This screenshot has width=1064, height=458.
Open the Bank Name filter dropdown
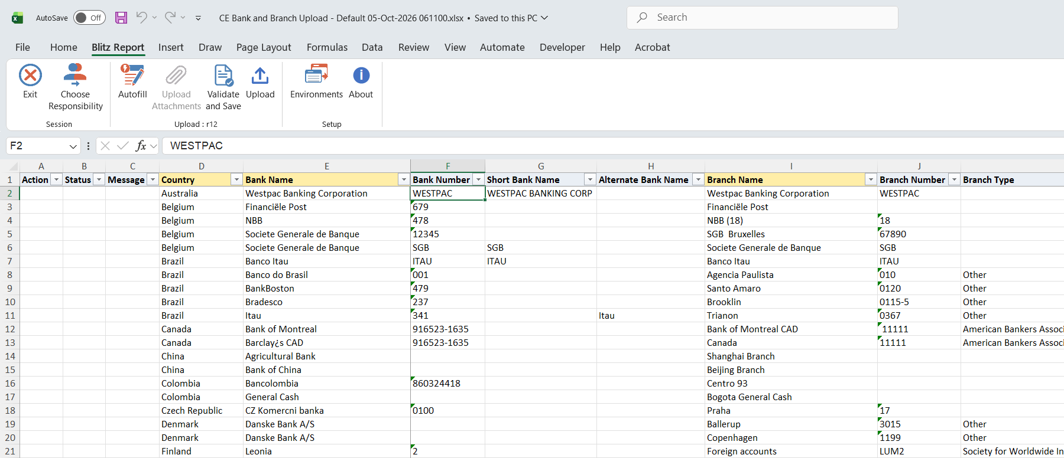(x=404, y=180)
